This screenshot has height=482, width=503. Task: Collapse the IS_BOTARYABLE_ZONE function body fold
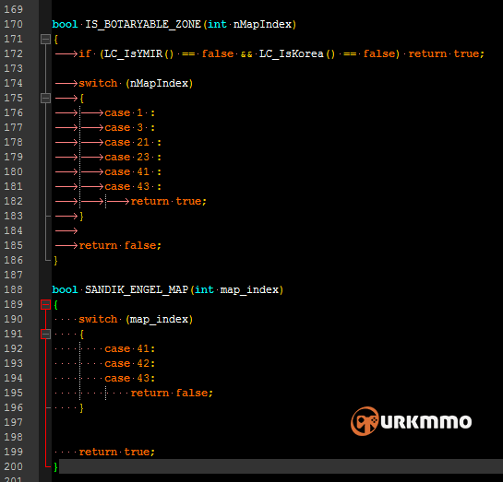click(x=45, y=39)
